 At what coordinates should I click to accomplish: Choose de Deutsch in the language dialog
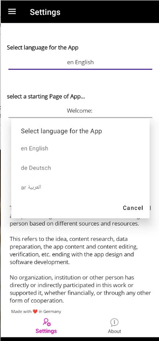point(80,168)
